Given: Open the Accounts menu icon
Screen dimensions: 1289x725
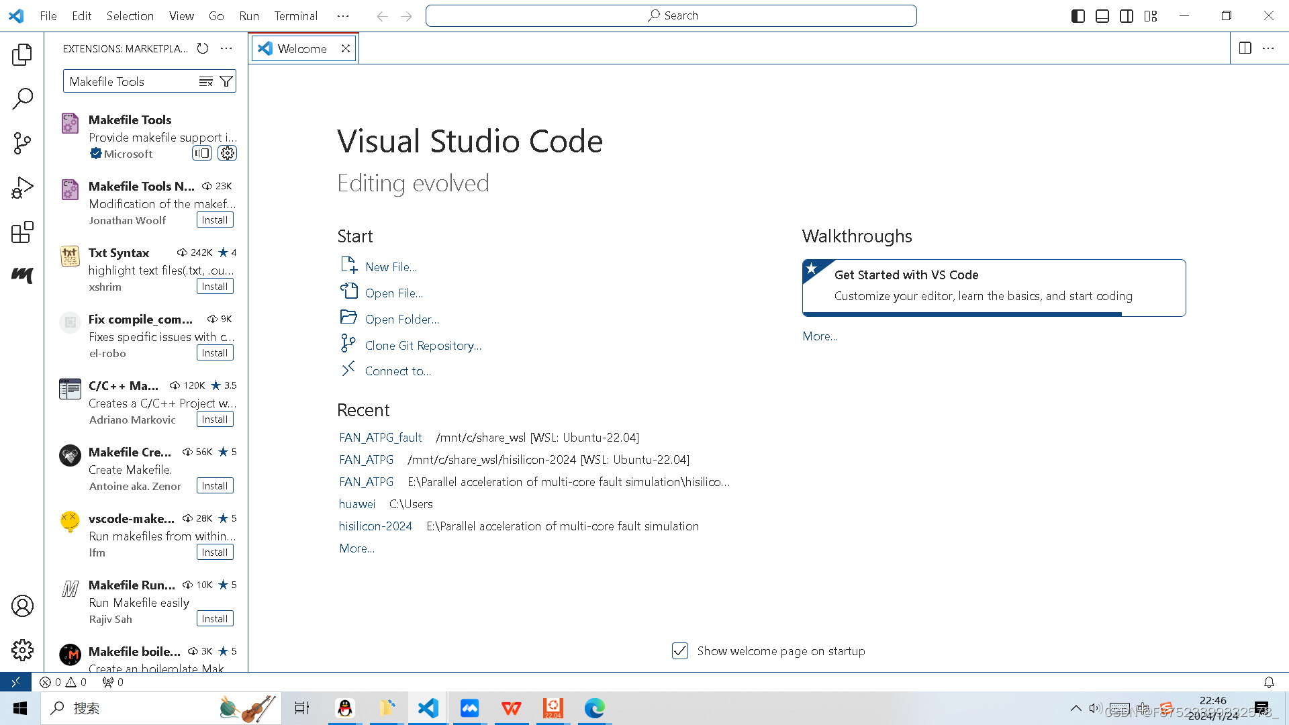Looking at the screenshot, I should point(22,606).
